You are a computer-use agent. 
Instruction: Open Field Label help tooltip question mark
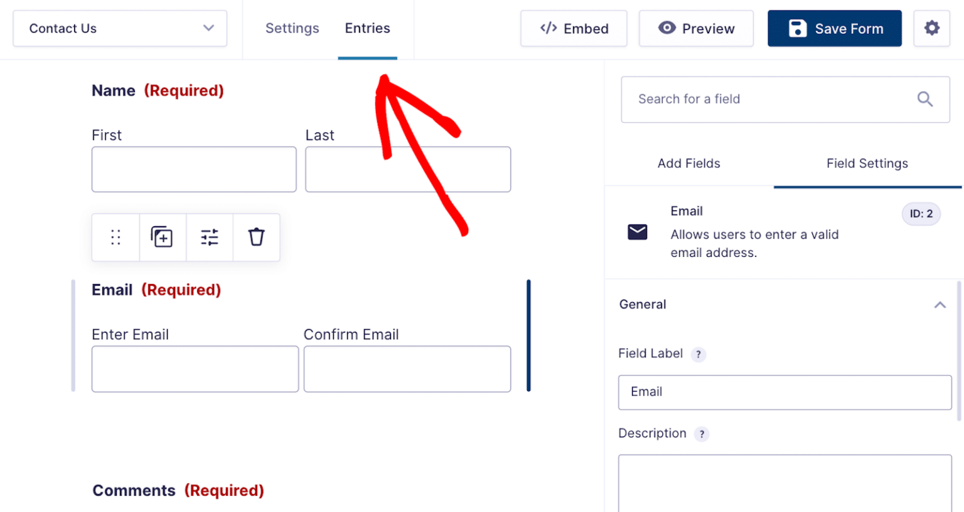click(699, 354)
